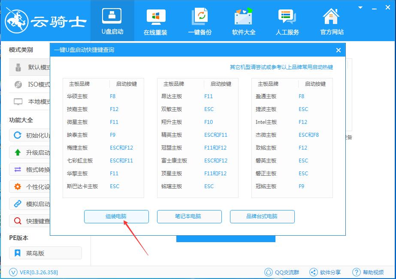396x279 pixels.
Task: Click the 初始化U盘 refresh icon
Action: coord(18,135)
